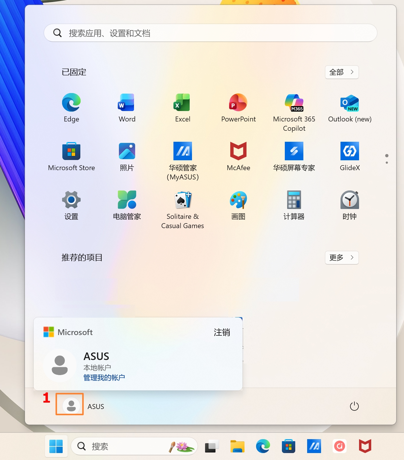404x460 pixels.
Task: Open File Explorer from the taskbar
Action: coord(237,446)
